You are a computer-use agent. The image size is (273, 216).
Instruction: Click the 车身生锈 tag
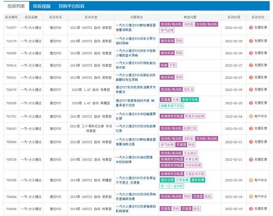(192, 159)
